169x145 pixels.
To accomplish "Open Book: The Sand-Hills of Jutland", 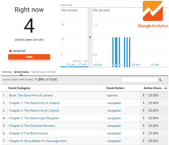I will pos(31,95).
